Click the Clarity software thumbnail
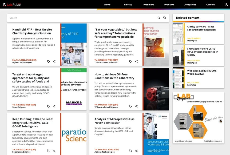 [x=178, y=34]
